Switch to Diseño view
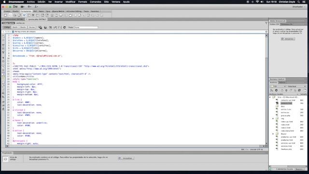 (x=23, y=27)
